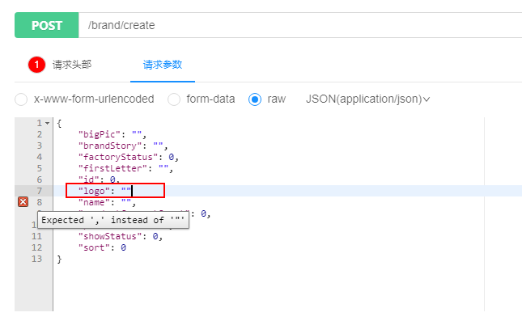Click the "sort": 0 line
Screen dimensions: 522x321
tap(102, 247)
